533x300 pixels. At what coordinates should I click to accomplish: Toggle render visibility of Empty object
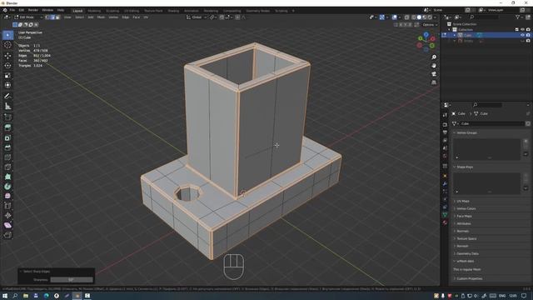pyautogui.click(x=528, y=41)
